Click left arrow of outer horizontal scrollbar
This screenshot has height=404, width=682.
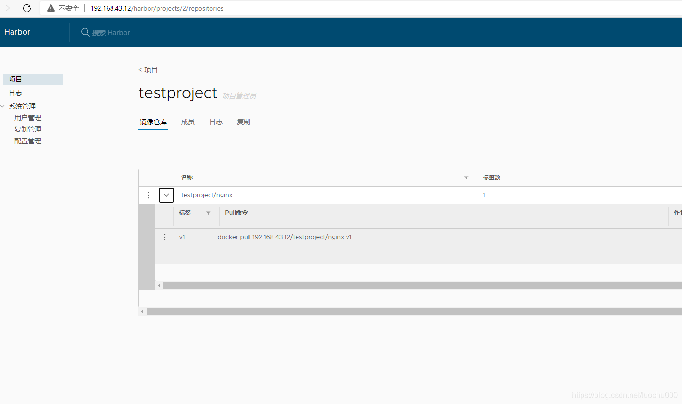tap(142, 312)
